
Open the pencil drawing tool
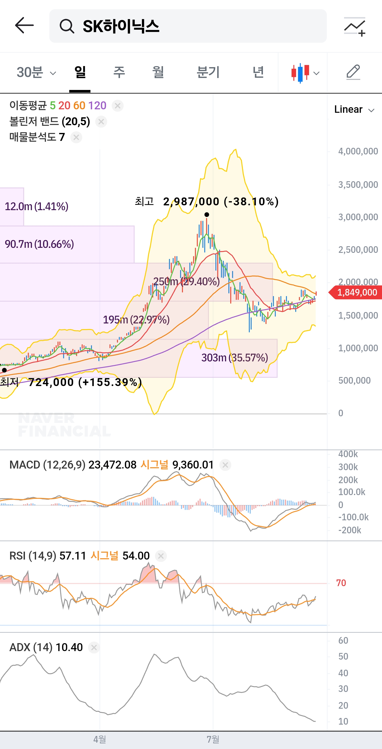click(x=353, y=72)
